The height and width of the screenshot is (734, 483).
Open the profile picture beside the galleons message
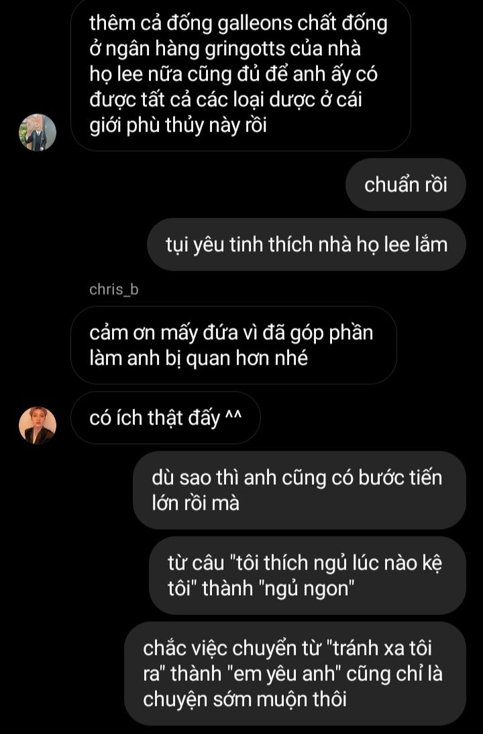38,132
